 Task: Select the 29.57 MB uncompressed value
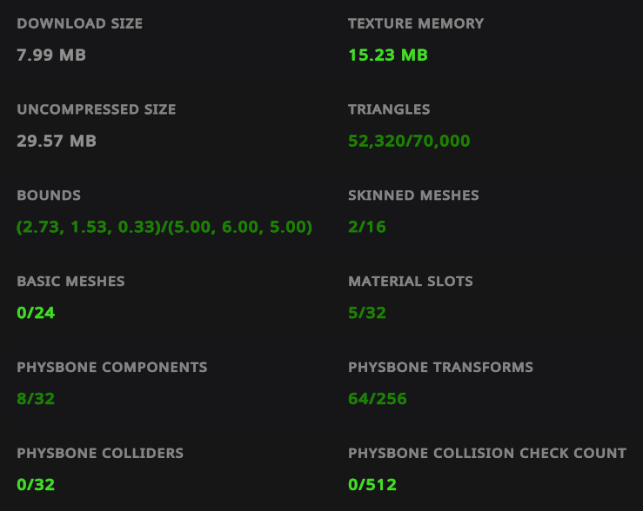[57, 141]
